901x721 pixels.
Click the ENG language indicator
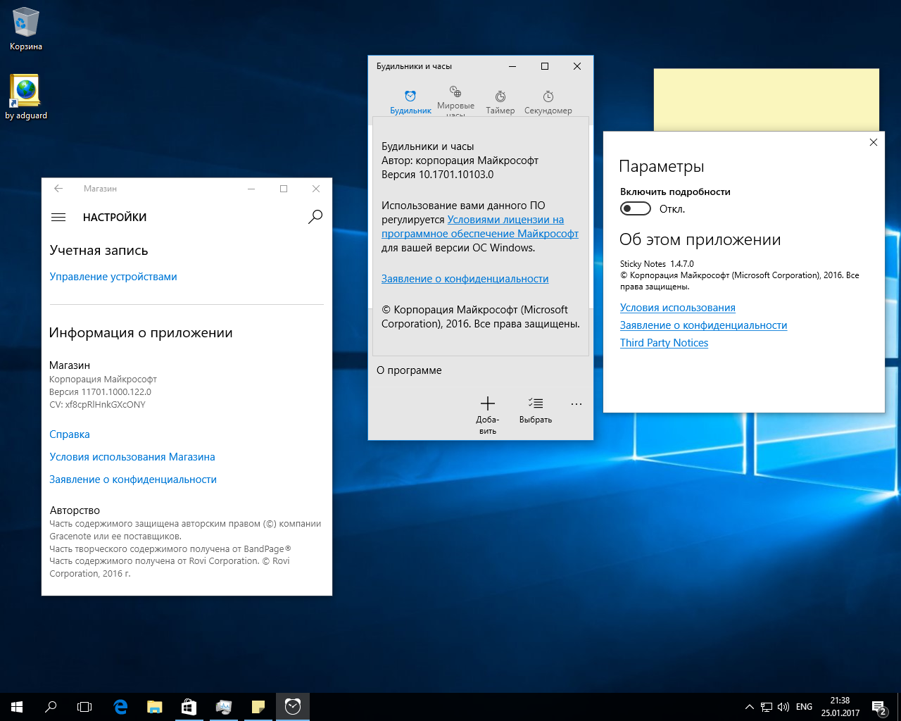pyautogui.click(x=804, y=707)
